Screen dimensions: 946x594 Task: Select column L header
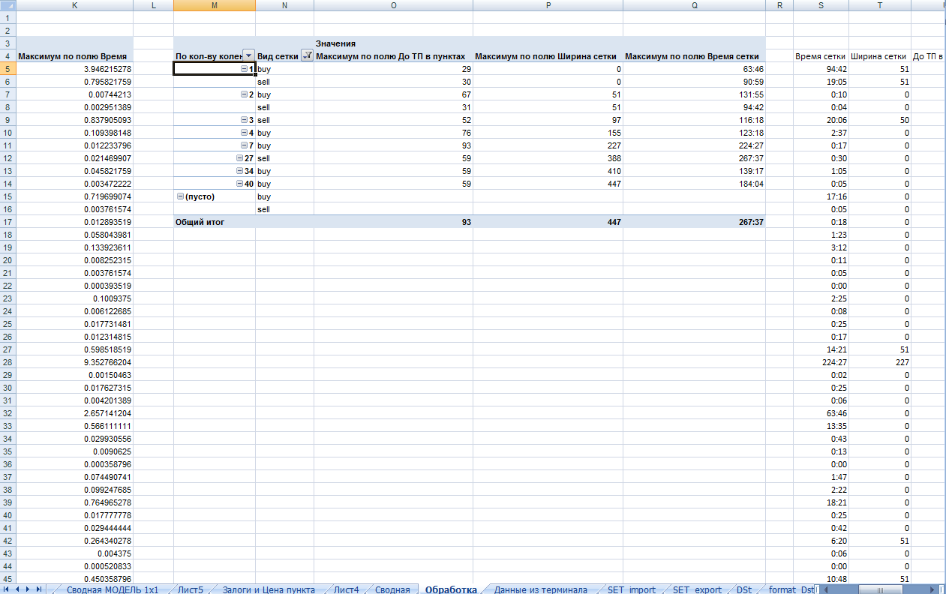[153, 5]
